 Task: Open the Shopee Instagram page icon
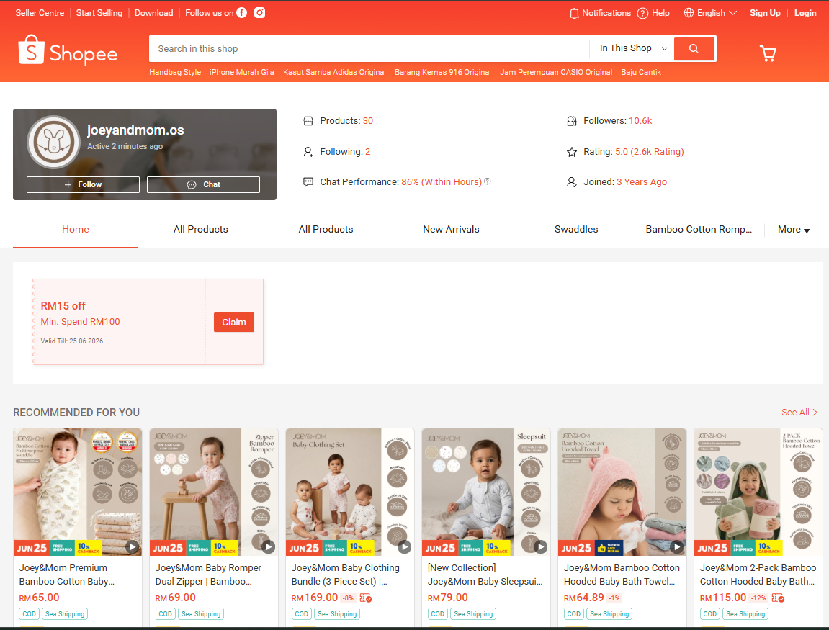tap(259, 13)
